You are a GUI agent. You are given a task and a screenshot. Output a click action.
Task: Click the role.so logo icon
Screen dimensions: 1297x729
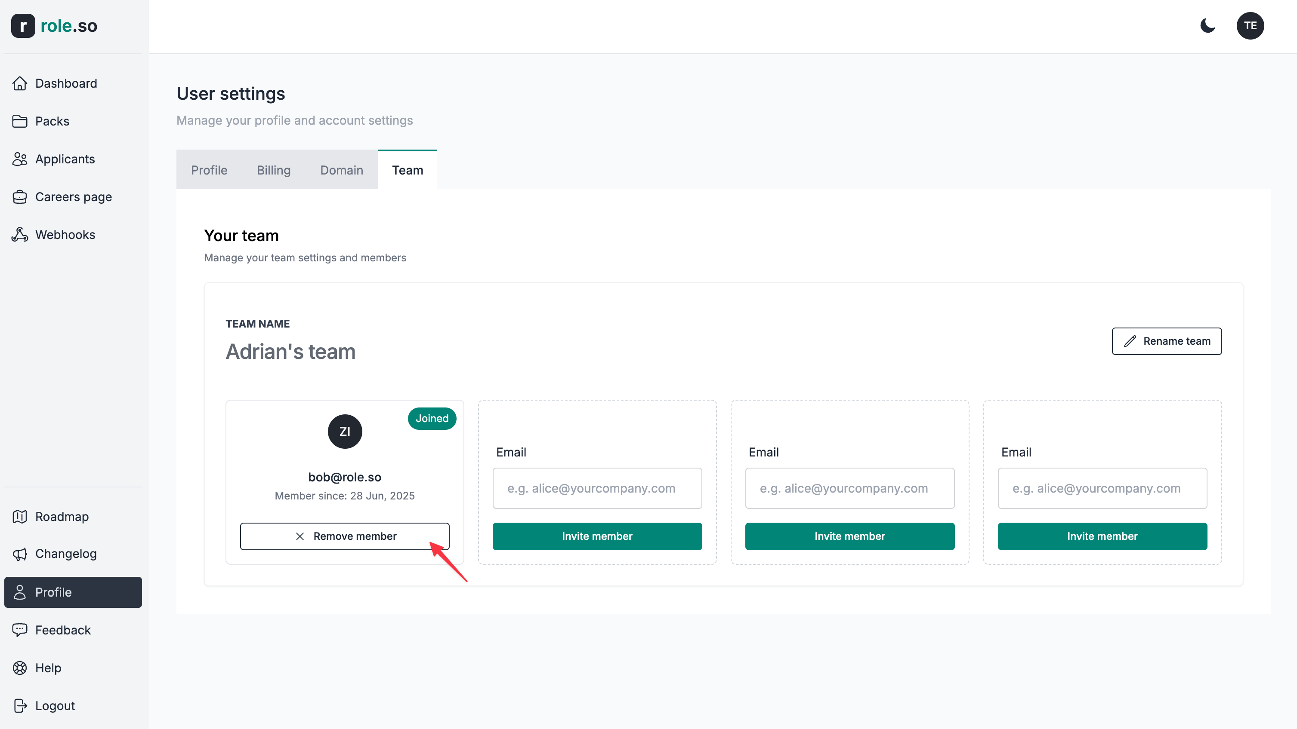(23, 26)
